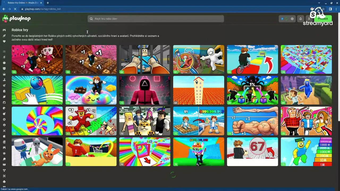Select the spade card category icon
Image resolution: width=340 pixels, height=191 pixels.
pyautogui.click(x=4, y=181)
